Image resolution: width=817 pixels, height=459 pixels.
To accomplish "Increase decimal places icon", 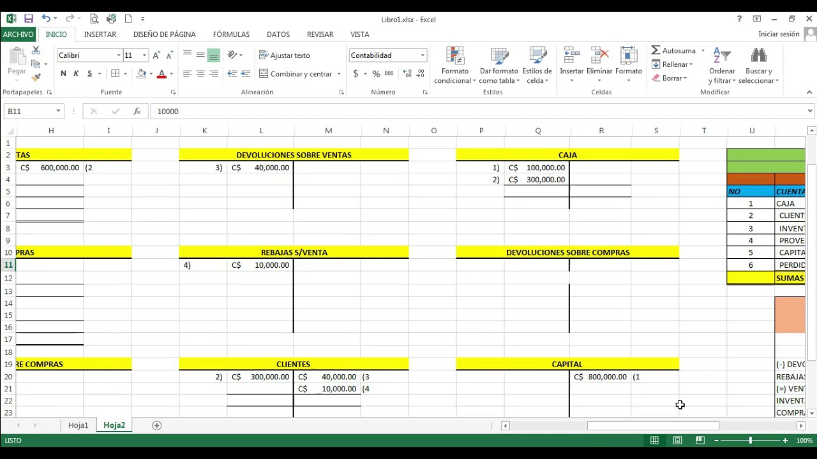I will pyautogui.click(x=407, y=74).
